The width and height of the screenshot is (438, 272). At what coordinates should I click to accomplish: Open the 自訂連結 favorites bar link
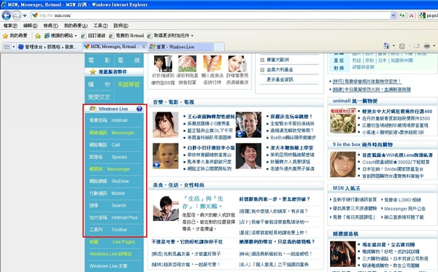click(x=93, y=36)
